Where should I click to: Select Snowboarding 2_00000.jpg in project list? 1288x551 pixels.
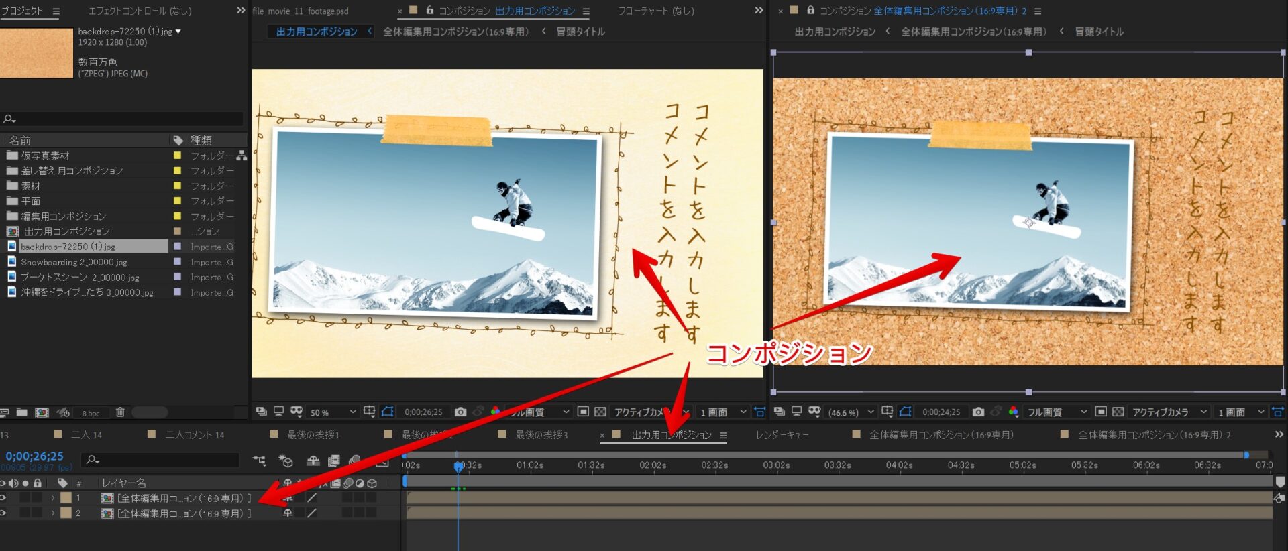pyautogui.click(x=74, y=262)
